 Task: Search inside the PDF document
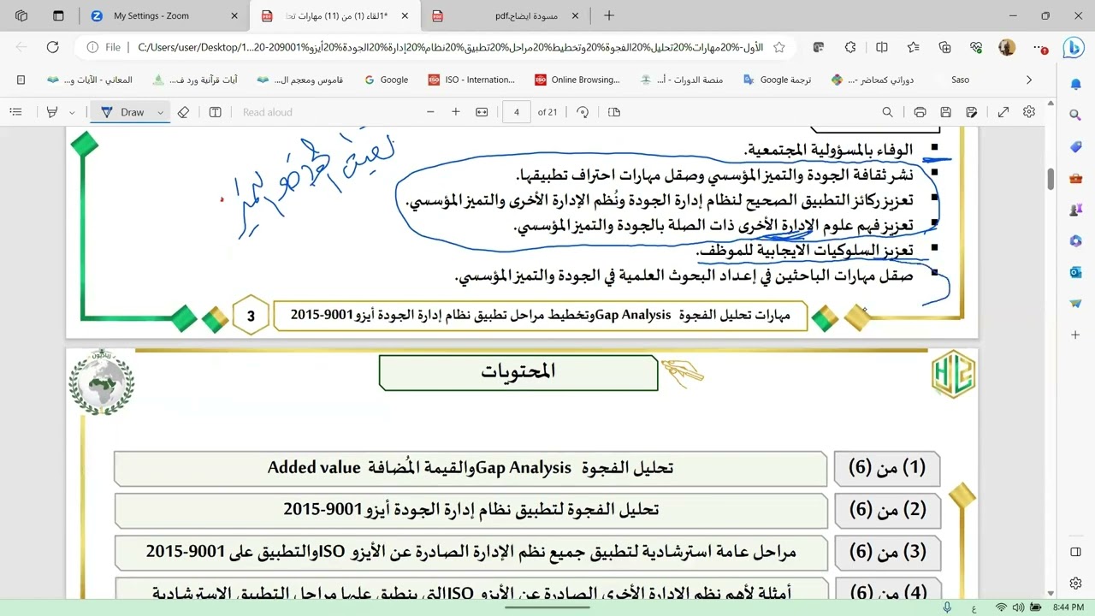coord(887,112)
